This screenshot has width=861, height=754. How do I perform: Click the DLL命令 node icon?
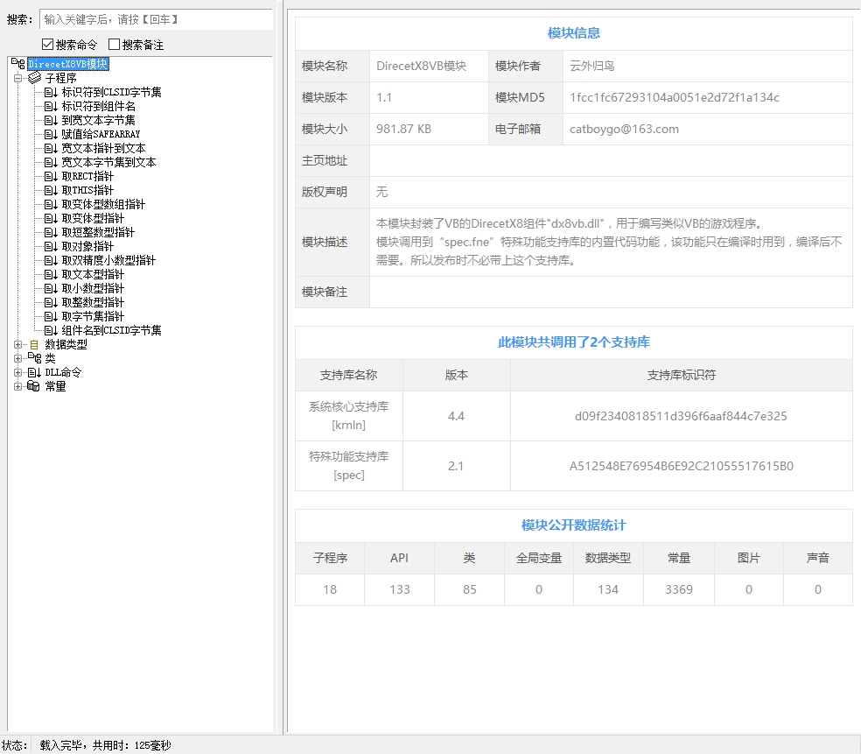[34, 372]
